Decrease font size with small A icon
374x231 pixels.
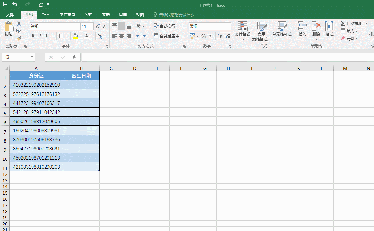pos(105,26)
